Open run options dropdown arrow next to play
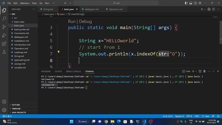This screenshot has height=125, width=222. click(x=205, y=9)
